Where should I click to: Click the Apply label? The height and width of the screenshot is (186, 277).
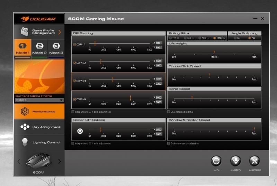click(x=236, y=170)
